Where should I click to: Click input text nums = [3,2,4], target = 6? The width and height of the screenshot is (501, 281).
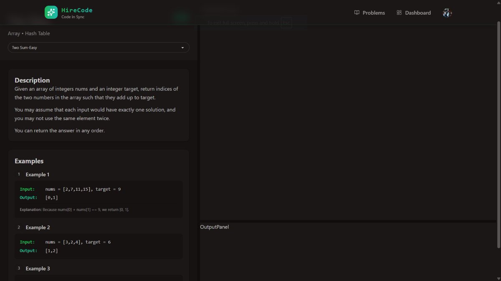(x=78, y=242)
